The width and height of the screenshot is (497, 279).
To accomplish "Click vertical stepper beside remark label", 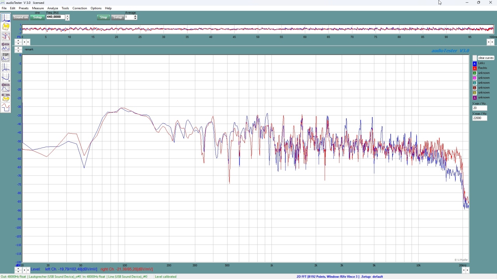I will pos(18,50).
